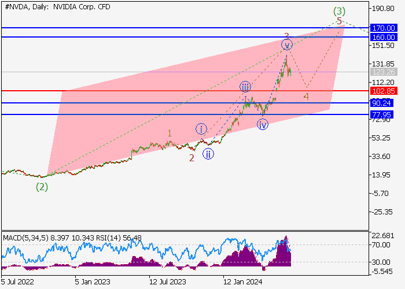Select the circled iii wave marker
Viewport: 405px width, 289px height.
tap(245, 87)
